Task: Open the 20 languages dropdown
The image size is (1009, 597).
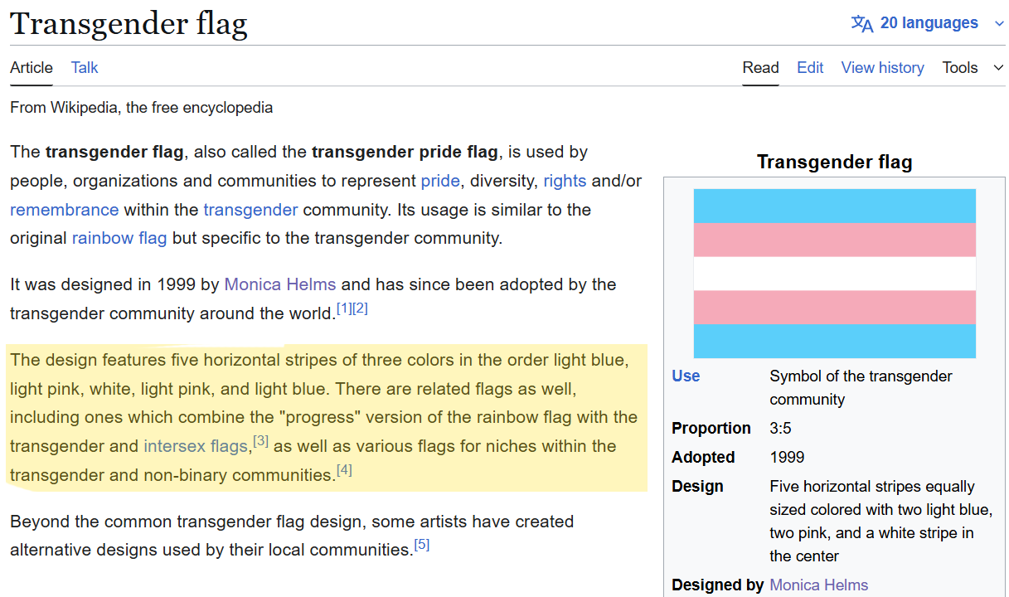Action: tap(928, 23)
